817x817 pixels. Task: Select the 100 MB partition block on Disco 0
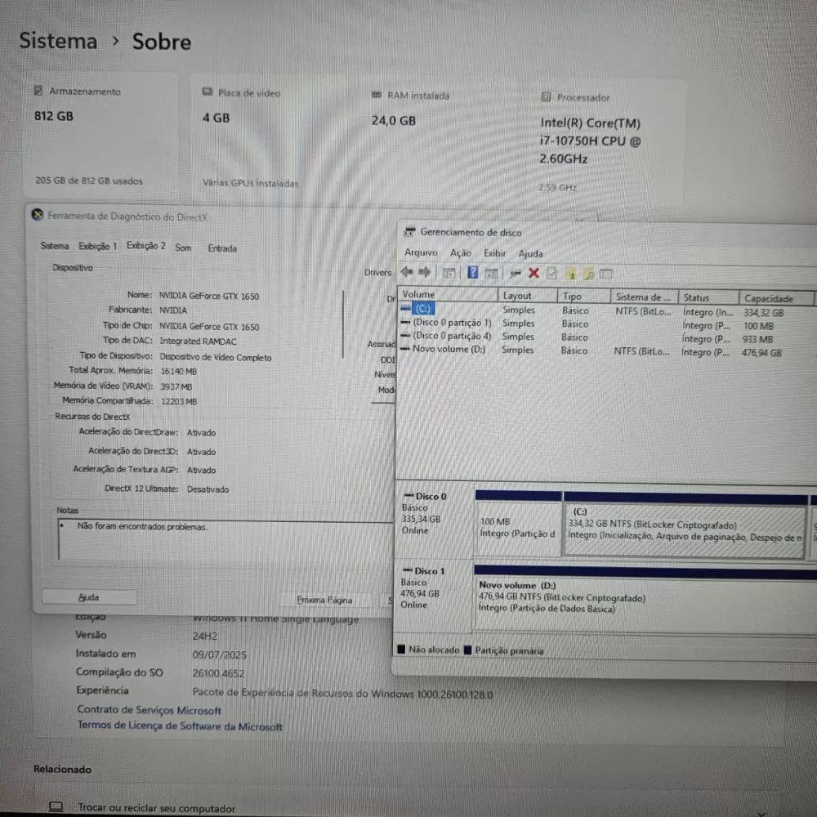pyautogui.click(x=519, y=527)
